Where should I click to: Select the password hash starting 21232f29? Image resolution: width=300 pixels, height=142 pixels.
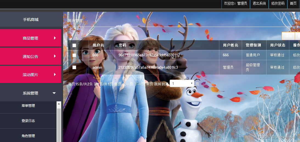[x=148, y=67]
